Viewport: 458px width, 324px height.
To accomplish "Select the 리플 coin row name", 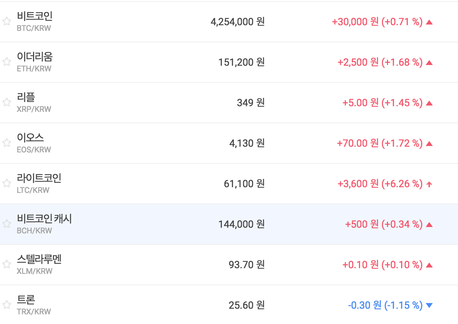I will 26,97.
